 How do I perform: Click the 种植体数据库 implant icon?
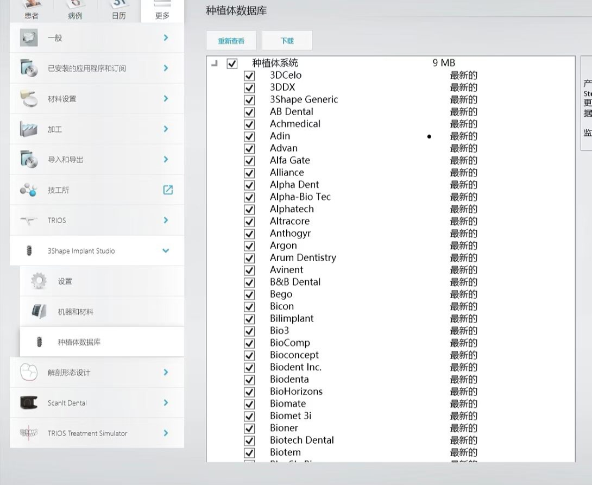(x=39, y=342)
